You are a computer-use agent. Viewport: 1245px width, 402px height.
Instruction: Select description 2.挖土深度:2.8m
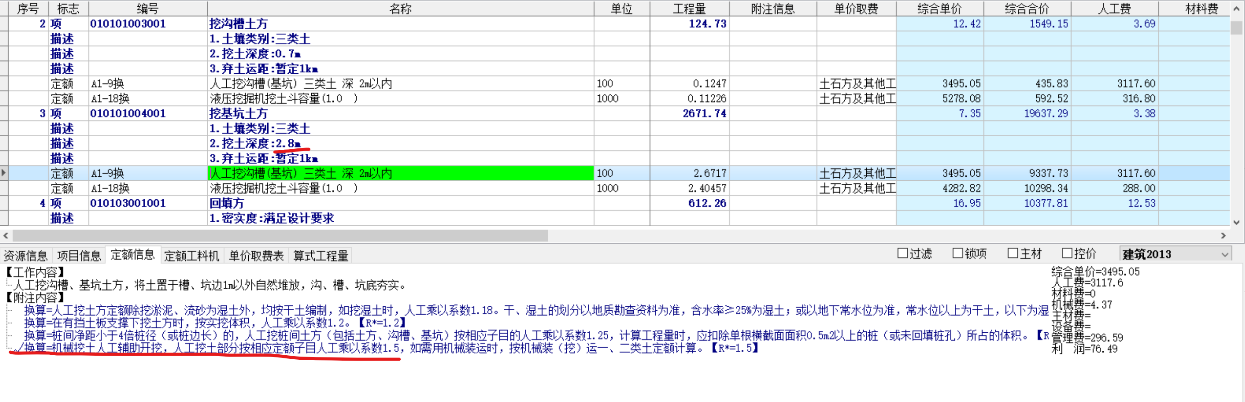pyautogui.click(x=255, y=143)
